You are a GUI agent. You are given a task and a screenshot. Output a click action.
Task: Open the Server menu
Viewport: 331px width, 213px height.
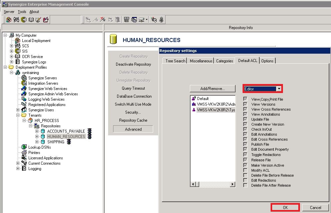coord(9,12)
